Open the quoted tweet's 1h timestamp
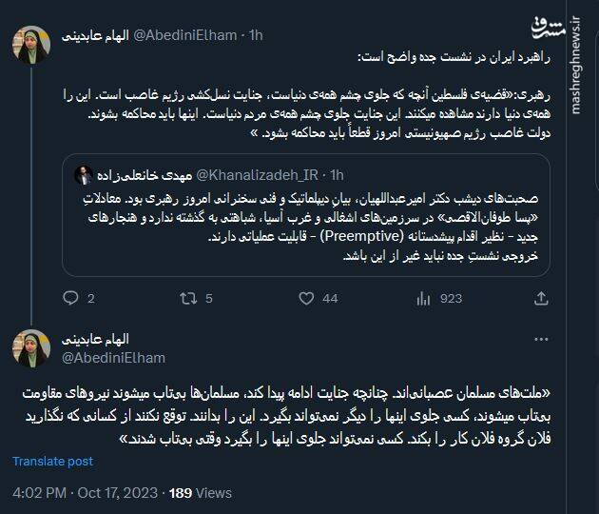This screenshot has height=514, width=599. [x=337, y=175]
